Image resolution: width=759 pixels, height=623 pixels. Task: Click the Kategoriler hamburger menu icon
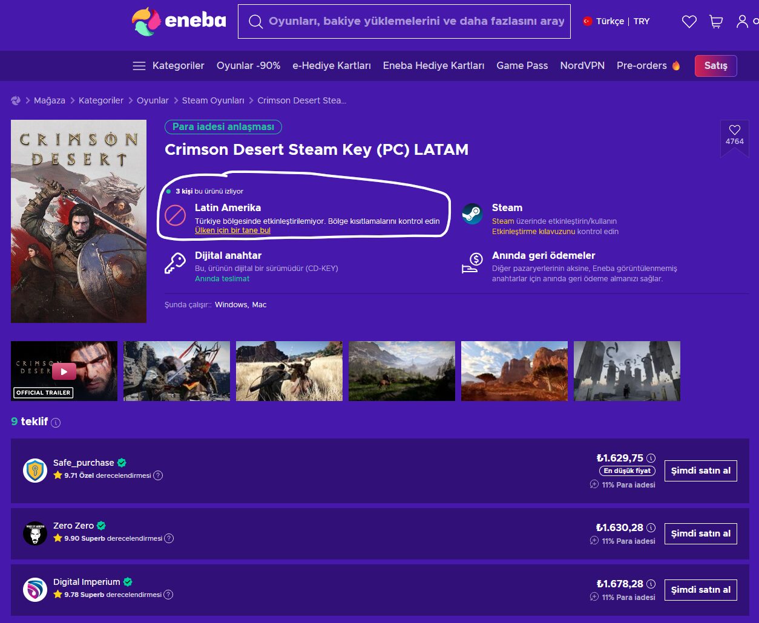(139, 66)
